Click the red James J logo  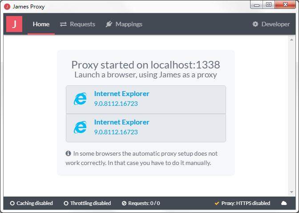[14, 24]
